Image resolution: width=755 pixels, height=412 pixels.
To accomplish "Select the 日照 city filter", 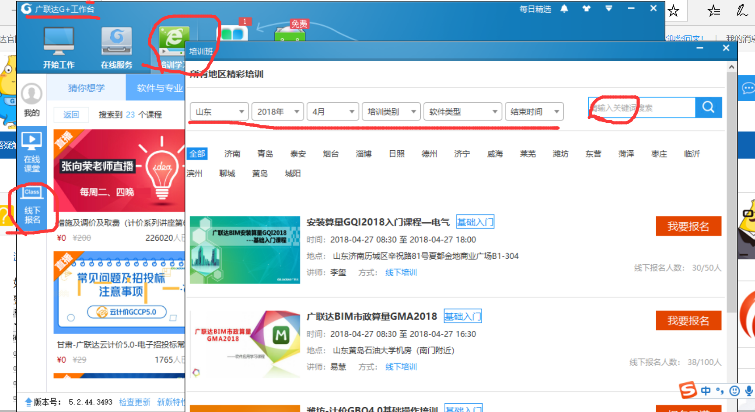I will pos(397,154).
